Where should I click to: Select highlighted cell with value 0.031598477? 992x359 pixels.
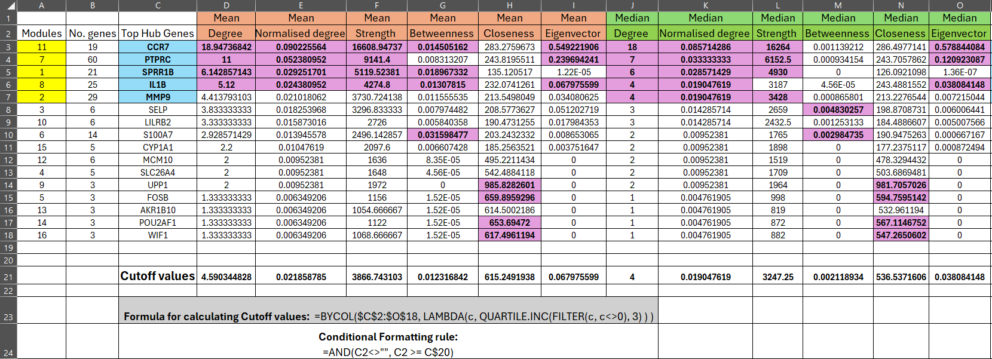tap(442, 135)
